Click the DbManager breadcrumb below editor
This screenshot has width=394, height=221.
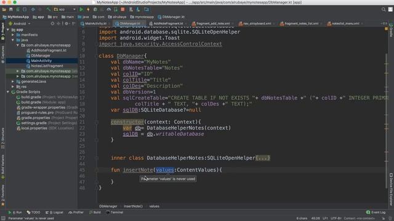[x=108, y=206]
